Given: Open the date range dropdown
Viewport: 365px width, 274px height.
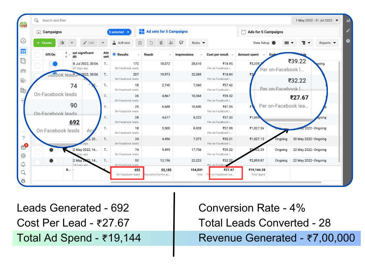Looking at the screenshot, I should pos(317,20).
